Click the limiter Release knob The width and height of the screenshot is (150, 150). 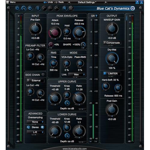click(x=118, y=88)
